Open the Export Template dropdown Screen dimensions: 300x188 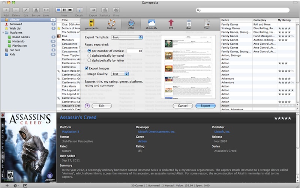coord(127,37)
